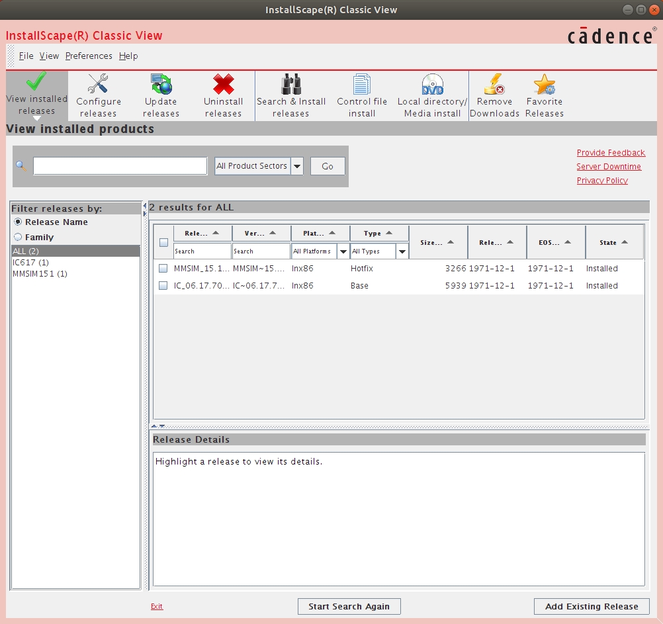Focus the Release name Search filter

coord(202,251)
